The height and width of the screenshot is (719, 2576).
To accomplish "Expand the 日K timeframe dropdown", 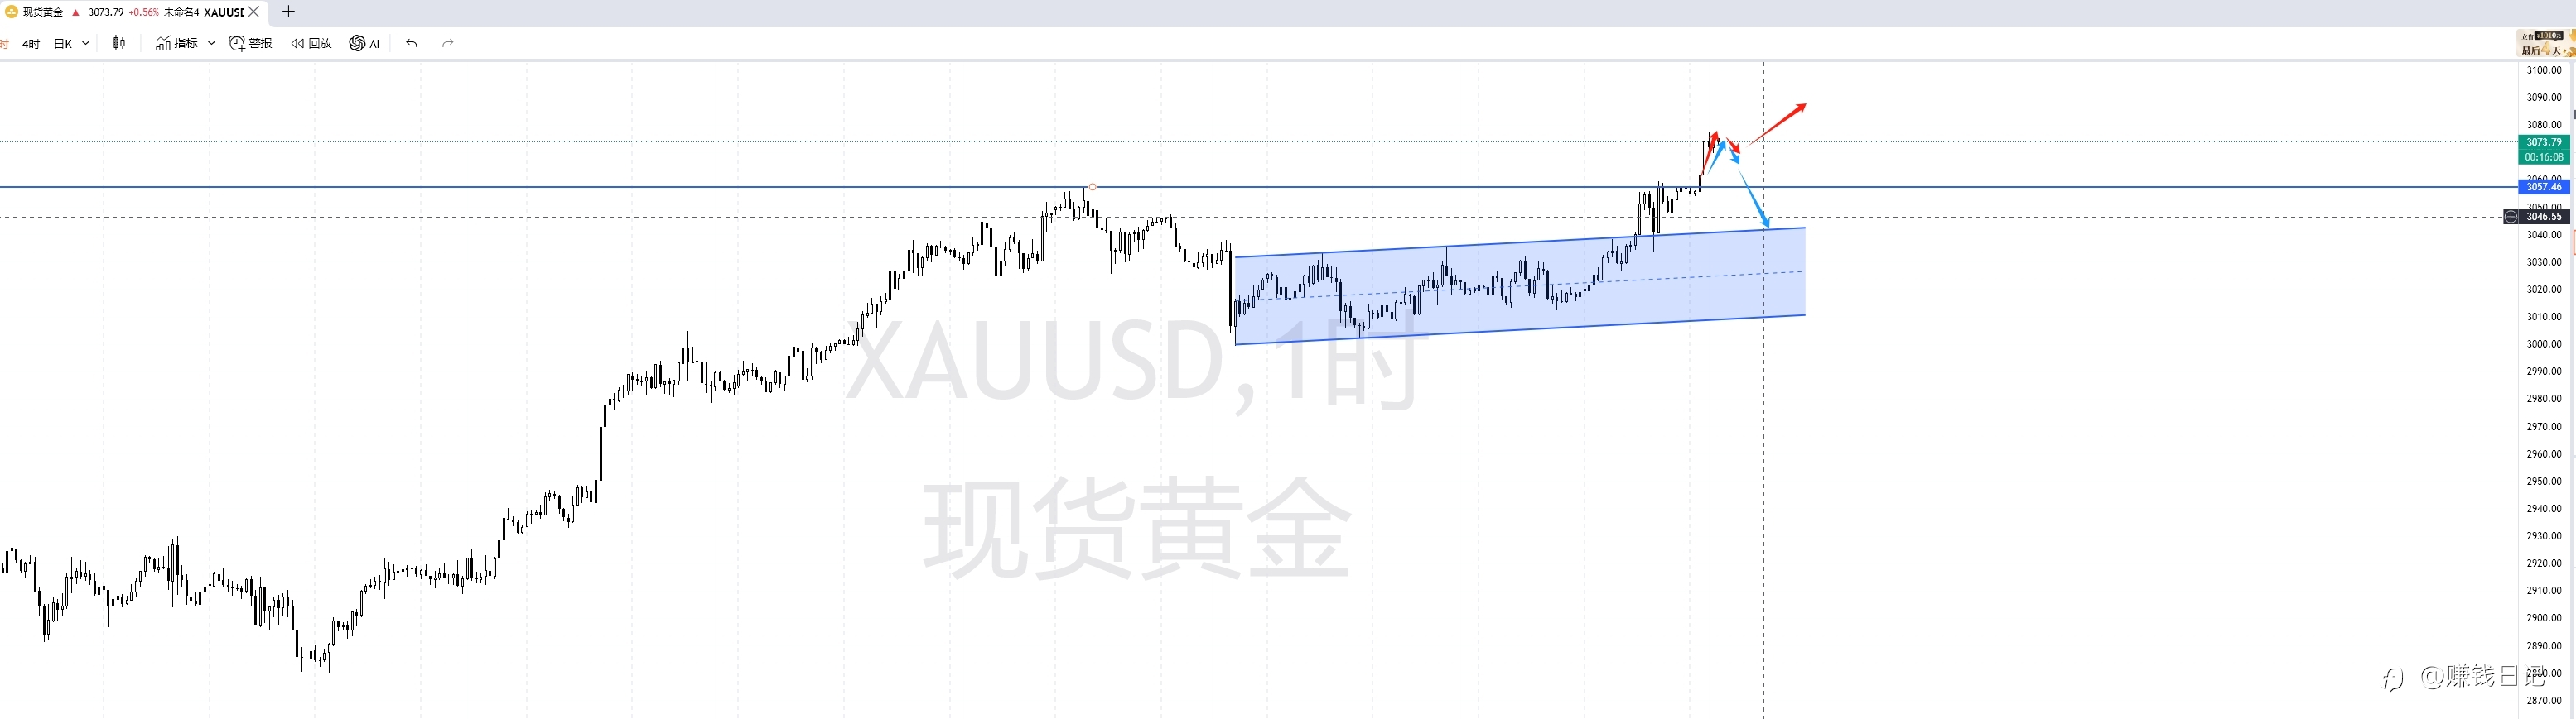I will pos(86,43).
